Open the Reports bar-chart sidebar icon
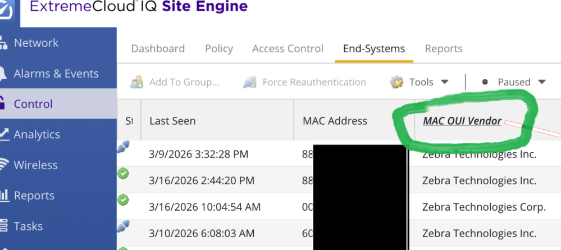 [4, 196]
